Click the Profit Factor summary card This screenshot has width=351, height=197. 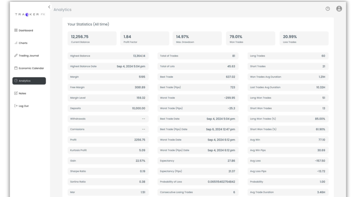[144, 38]
